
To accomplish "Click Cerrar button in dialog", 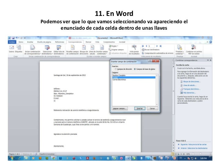I will (x=152, y=109).
